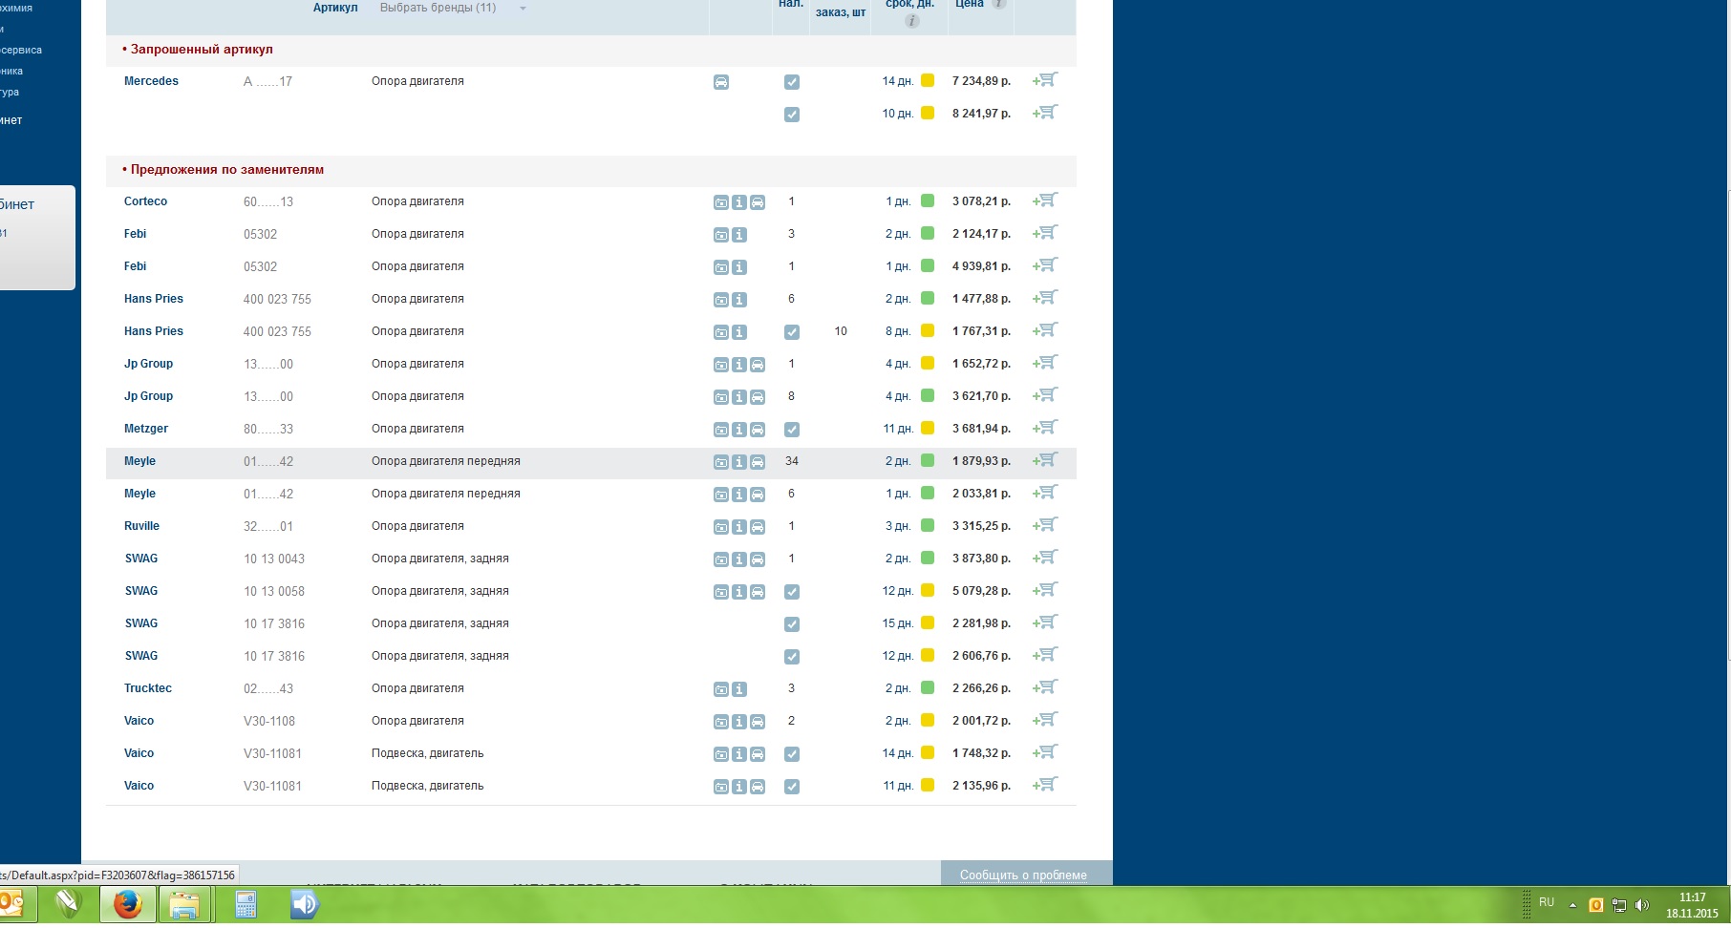Open photo icon for Corteco row
The image size is (1731, 928).
pos(721,202)
